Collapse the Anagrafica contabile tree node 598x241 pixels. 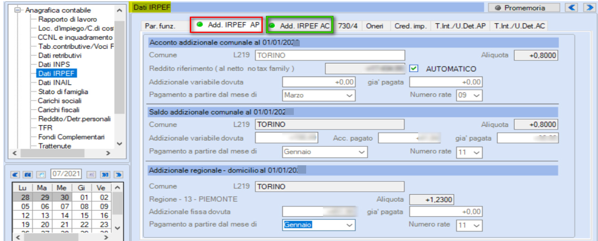[x=17, y=10]
